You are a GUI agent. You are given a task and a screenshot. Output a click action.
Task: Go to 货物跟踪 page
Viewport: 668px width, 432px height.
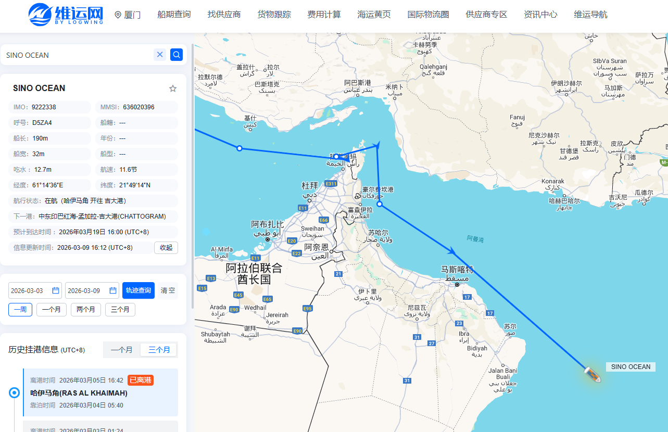pos(274,15)
